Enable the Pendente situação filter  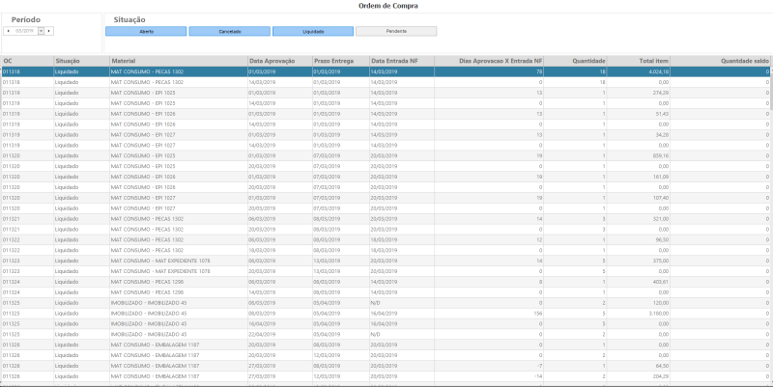[396, 32]
